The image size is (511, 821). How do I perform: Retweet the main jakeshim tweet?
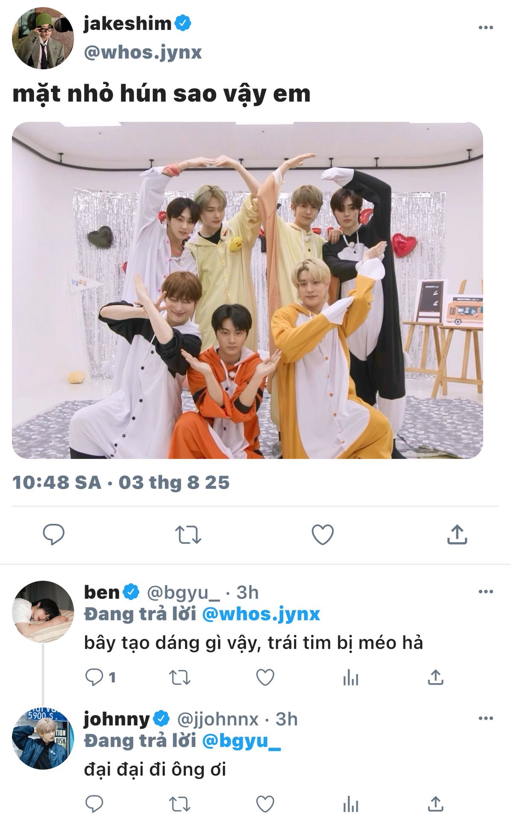(x=188, y=535)
